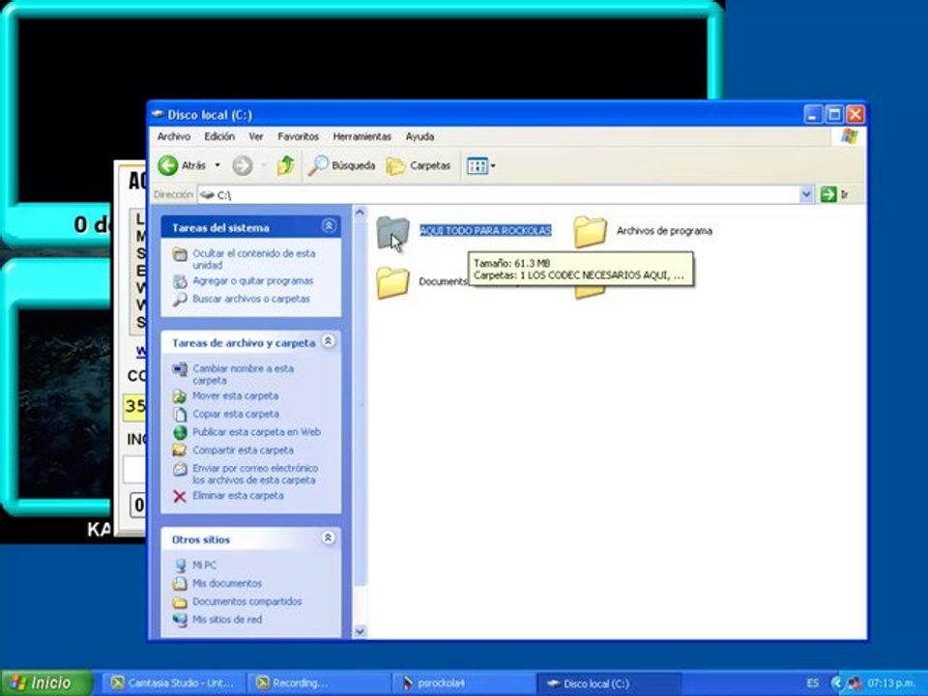Click Compartir esta carpeta link
928x696 pixels.
click(x=243, y=449)
